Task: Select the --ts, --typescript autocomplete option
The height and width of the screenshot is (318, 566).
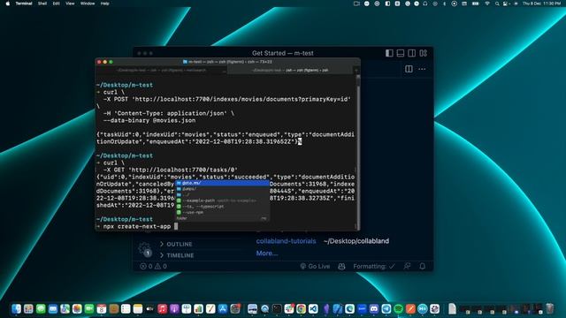Action: pyautogui.click(x=222, y=207)
